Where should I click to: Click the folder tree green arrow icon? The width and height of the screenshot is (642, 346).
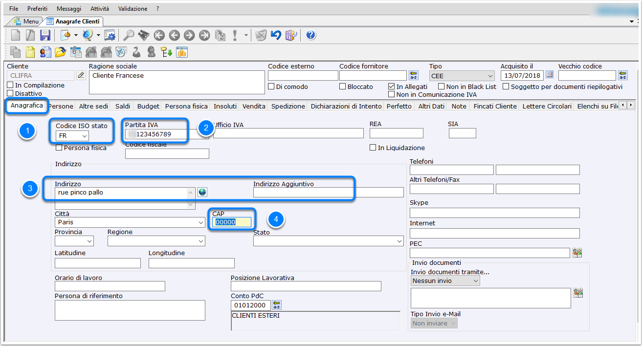pyautogui.click(x=167, y=51)
